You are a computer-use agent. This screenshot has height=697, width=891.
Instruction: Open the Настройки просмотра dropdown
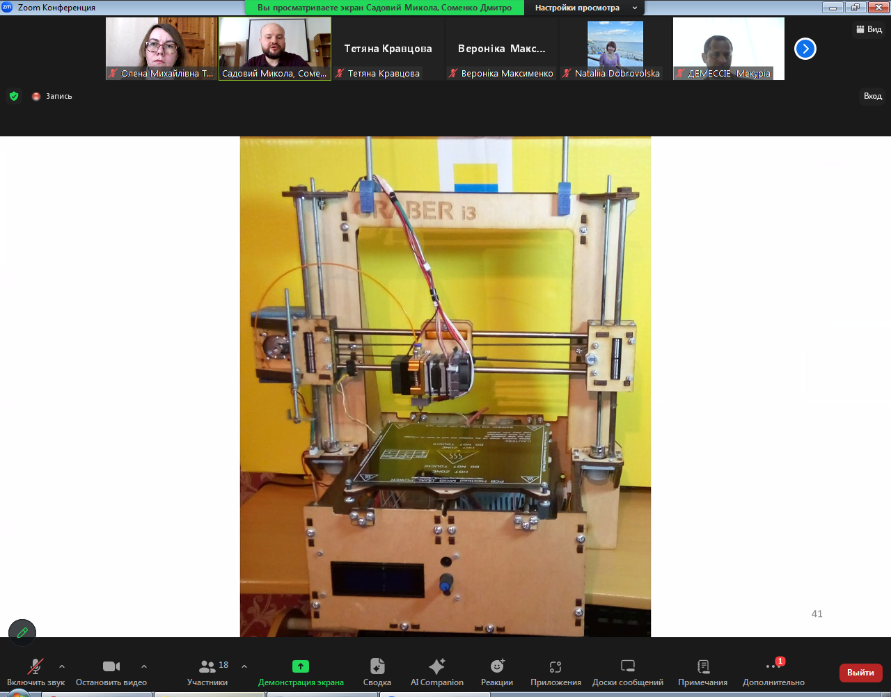(585, 8)
